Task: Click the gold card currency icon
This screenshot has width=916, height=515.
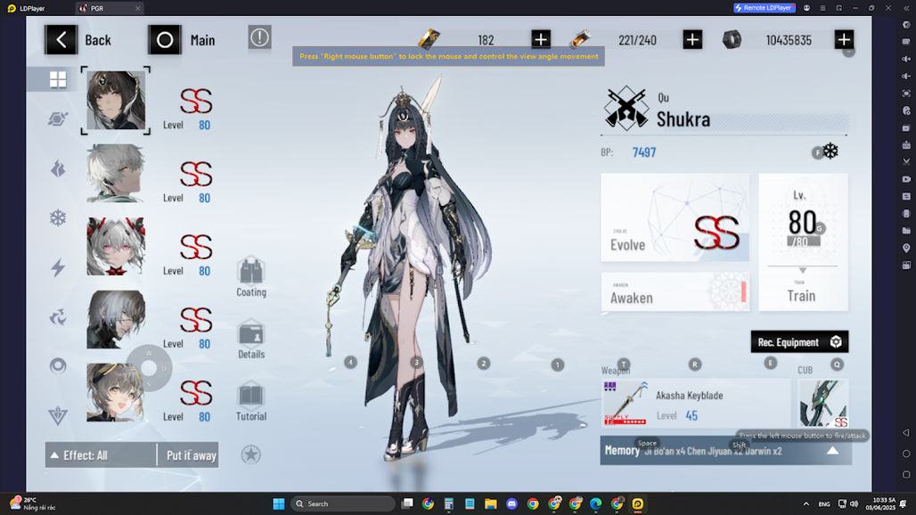Action: (429, 39)
